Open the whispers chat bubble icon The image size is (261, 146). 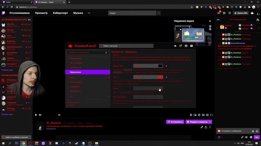[x=230, y=13]
